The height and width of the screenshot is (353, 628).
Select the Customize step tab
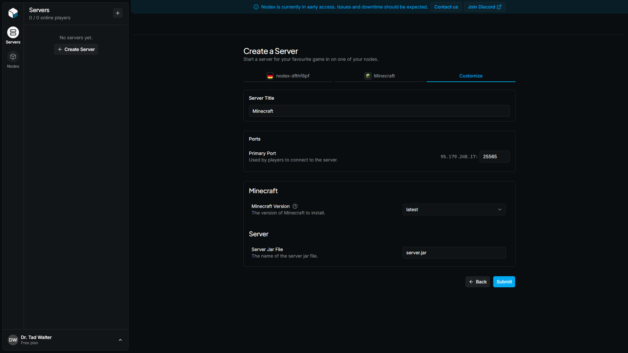[x=471, y=76]
